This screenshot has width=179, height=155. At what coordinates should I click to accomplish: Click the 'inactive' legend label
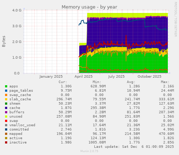18,142
